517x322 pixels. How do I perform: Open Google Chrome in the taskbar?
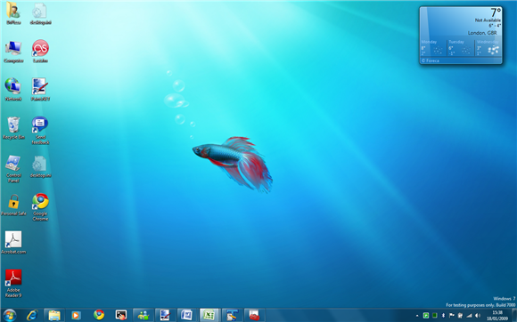tap(99, 315)
